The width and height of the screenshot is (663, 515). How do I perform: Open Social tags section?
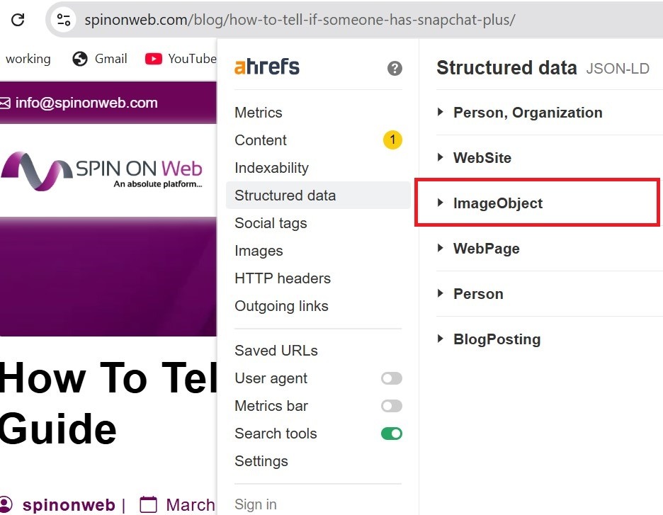[271, 223]
